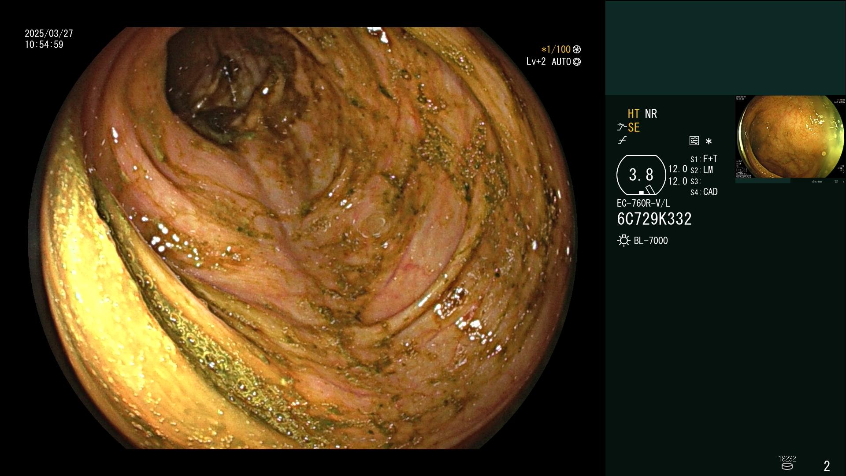The height and width of the screenshot is (476, 846).
Task: Click the 12.0 value beside S2
Action: pos(678,169)
